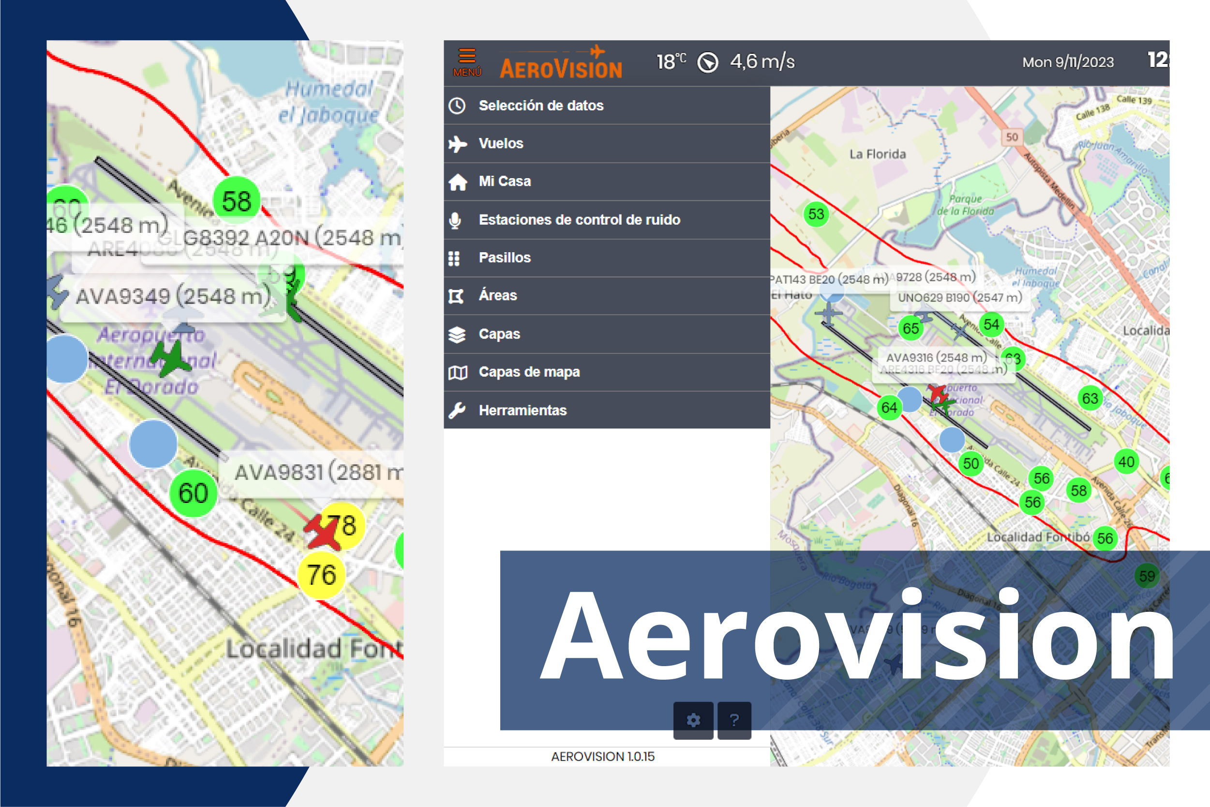The height and width of the screenshot is (807, 1210).
Task: Click blue aircraft icon under PAT143 label
Action: pos(828,313)
